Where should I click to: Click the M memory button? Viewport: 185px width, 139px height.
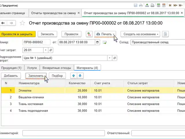(170, 6)
